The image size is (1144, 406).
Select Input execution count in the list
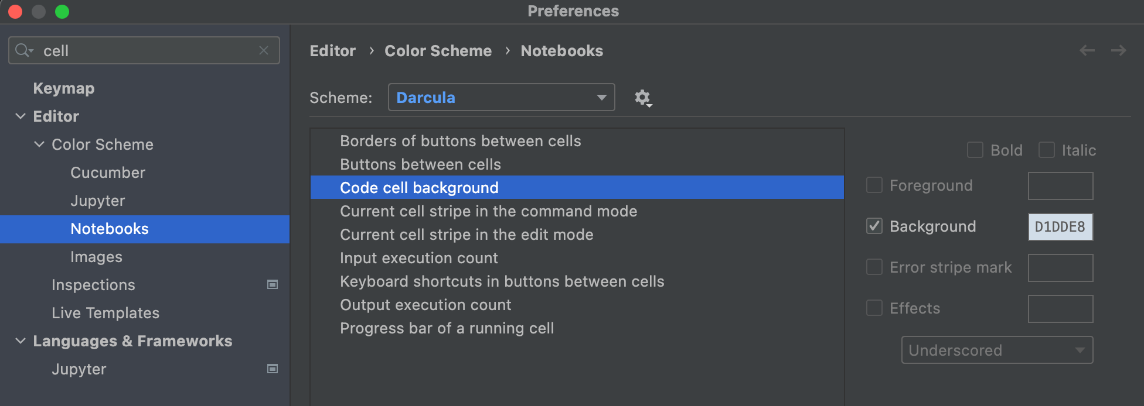pyautogui.click(x=418, y=258)
